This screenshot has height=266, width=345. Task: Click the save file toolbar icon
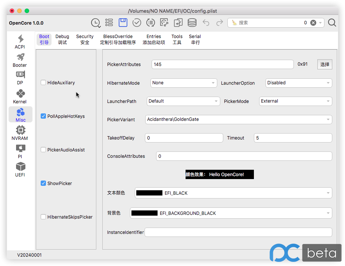coord(123,23)
